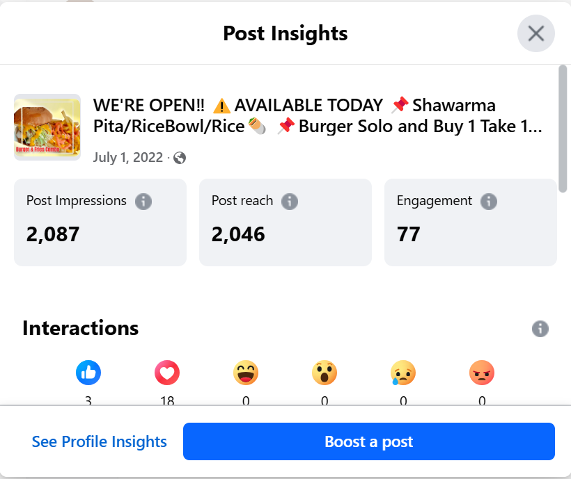Open the See Profile Insights link

point(100,441)
